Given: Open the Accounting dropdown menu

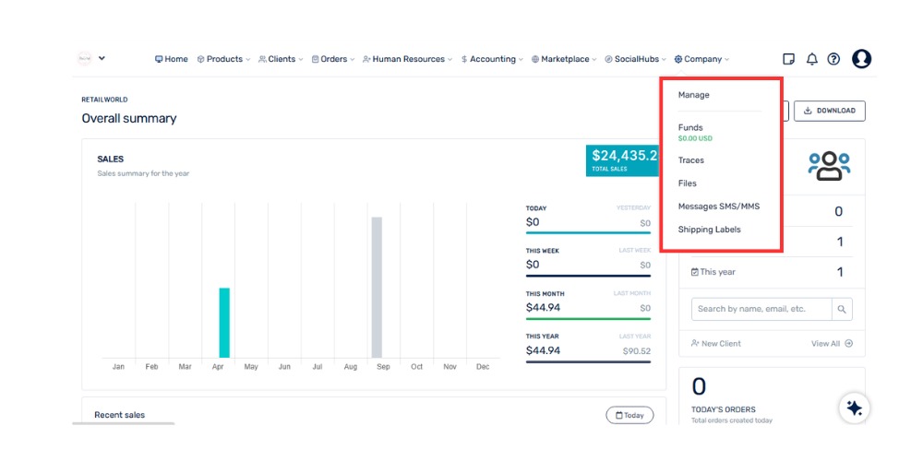Looking at the screenshot, I should tap(492, 59).
